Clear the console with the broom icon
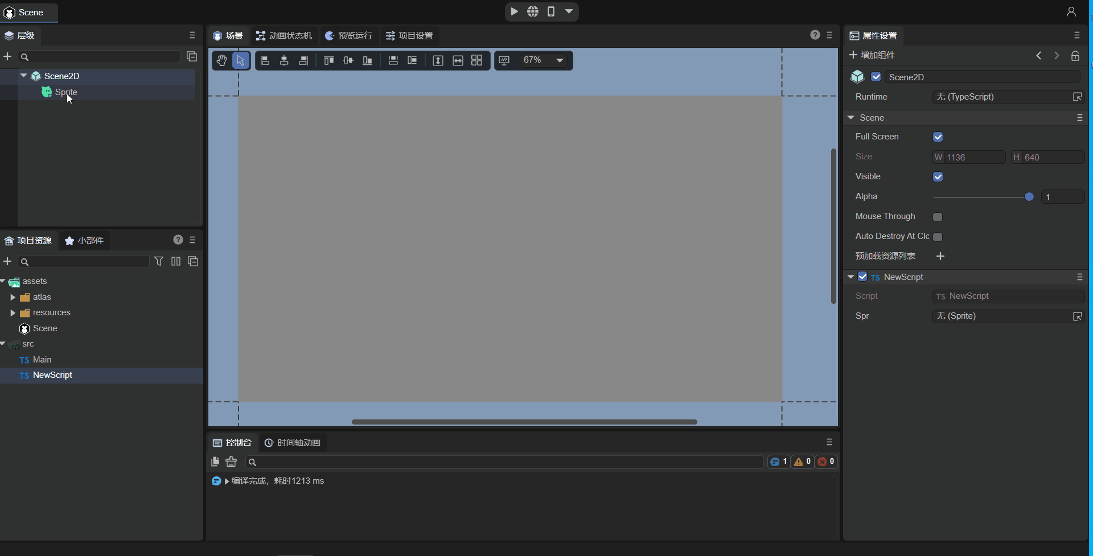 [x=231, y=462]
